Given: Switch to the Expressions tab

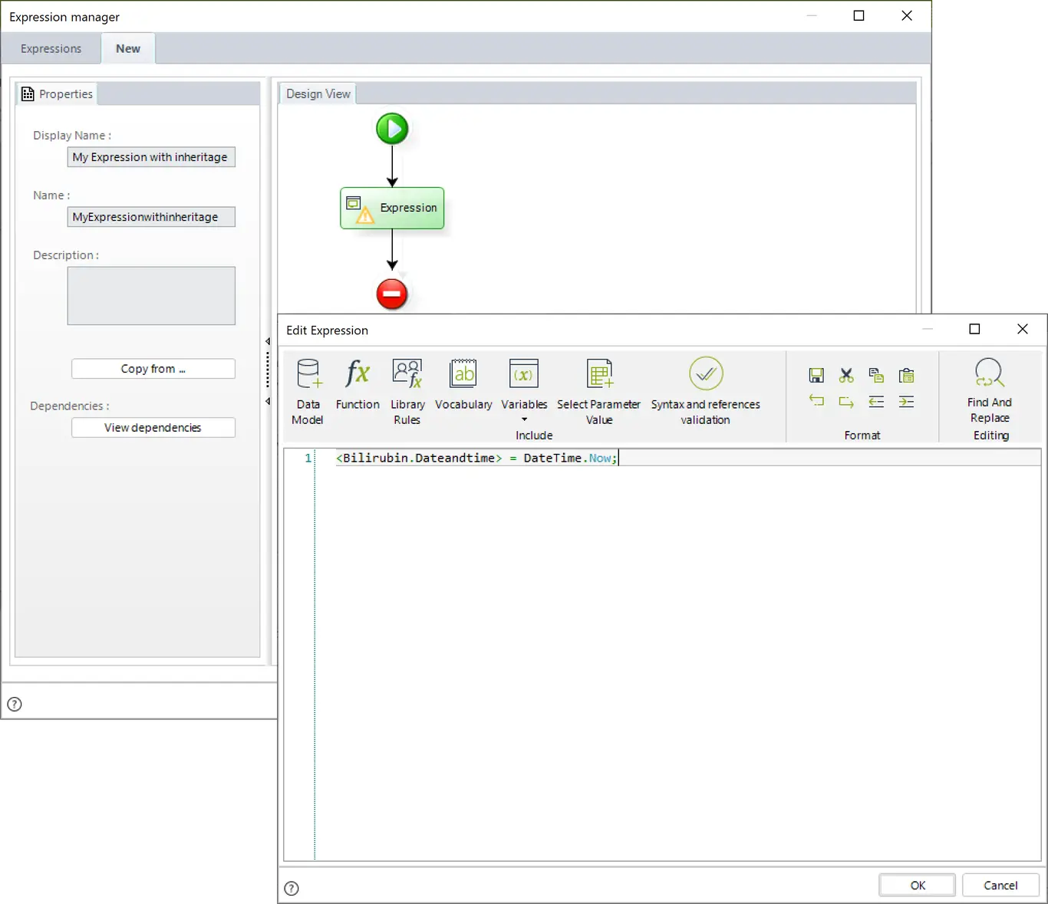Looking at the screenshot, I should click(51, 48).
